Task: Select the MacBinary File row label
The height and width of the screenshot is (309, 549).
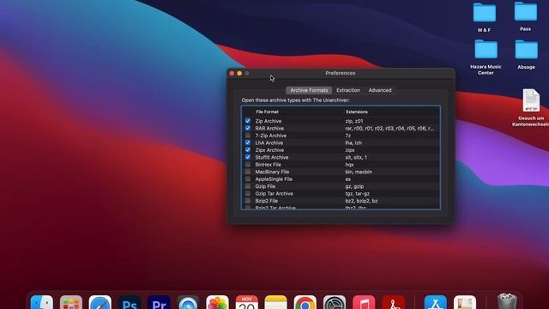Action: 272,172
